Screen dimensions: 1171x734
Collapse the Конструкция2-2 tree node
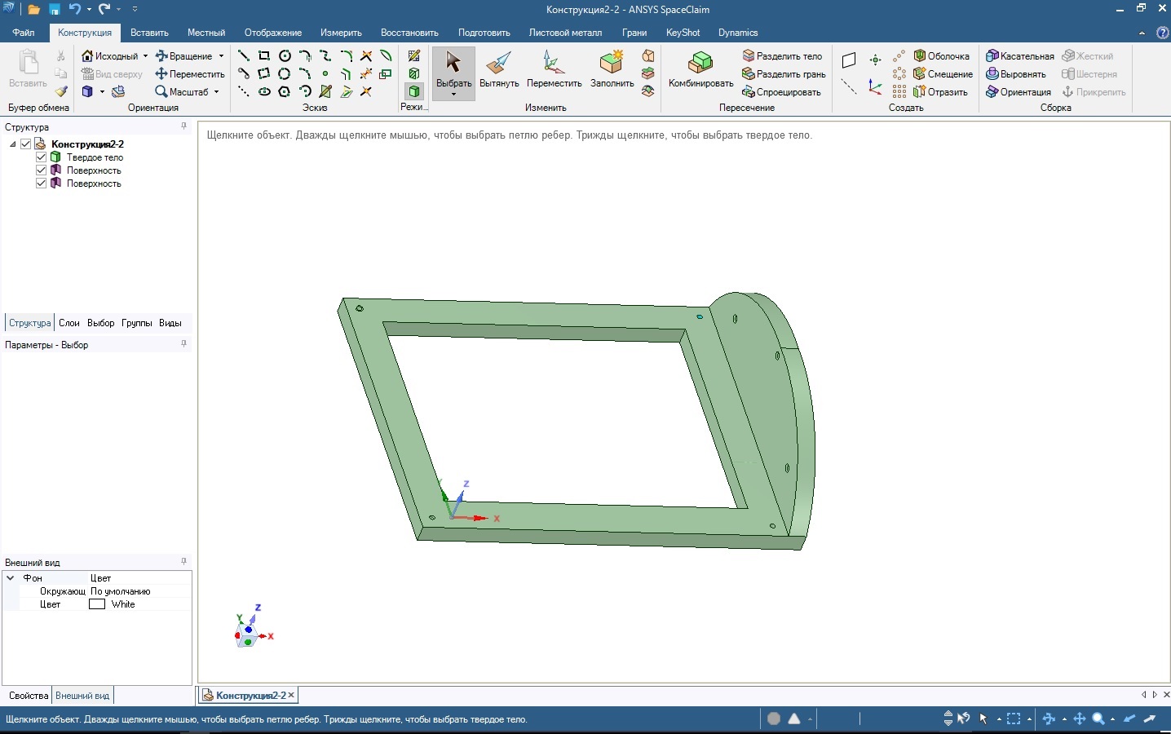click(13, 144)
